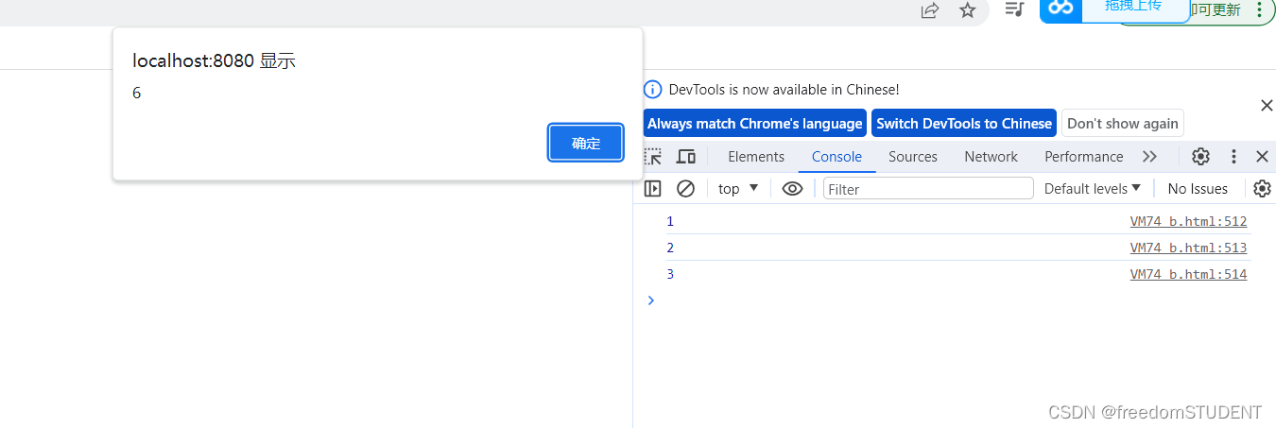Expand the top JavaScript context dropdown
The height and width of the screenshot is (428, 1276).
(738, 189)
